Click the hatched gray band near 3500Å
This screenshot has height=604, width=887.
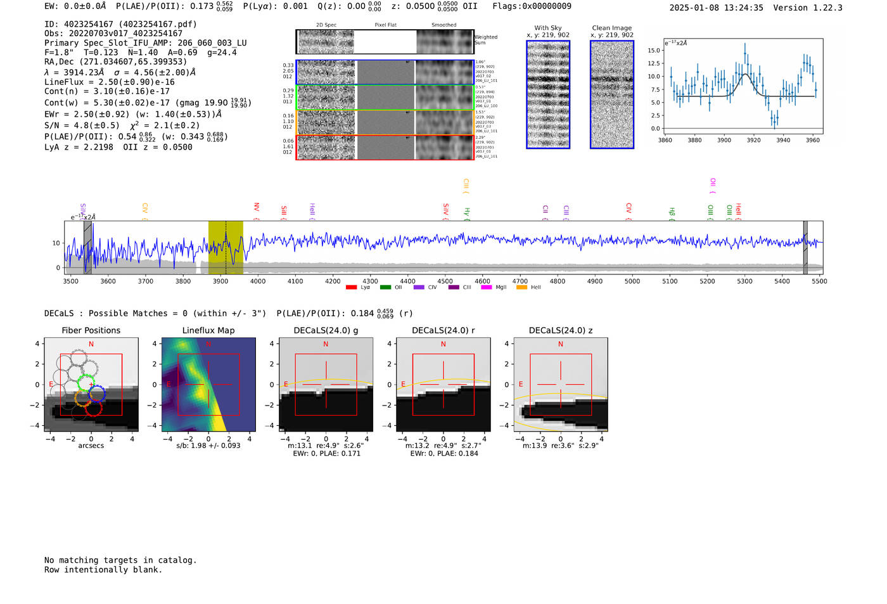(x=87, y=247)
